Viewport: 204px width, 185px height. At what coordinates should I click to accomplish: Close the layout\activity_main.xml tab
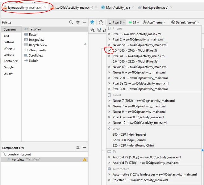click(x=45, y=7)
